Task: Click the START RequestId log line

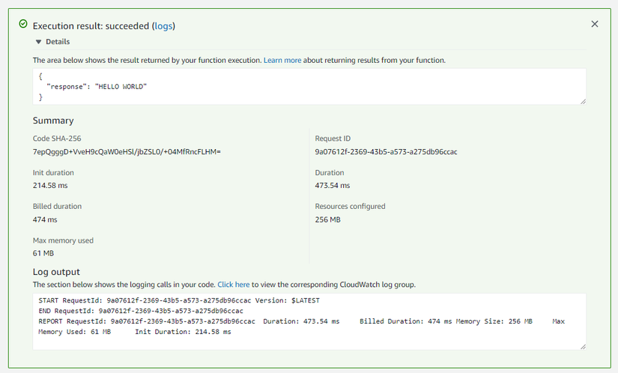Action: coord(179,300)
